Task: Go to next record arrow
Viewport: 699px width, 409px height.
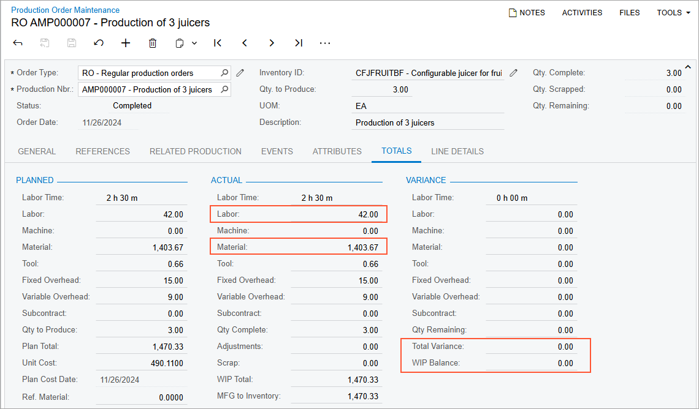Action: coord(272,43)
